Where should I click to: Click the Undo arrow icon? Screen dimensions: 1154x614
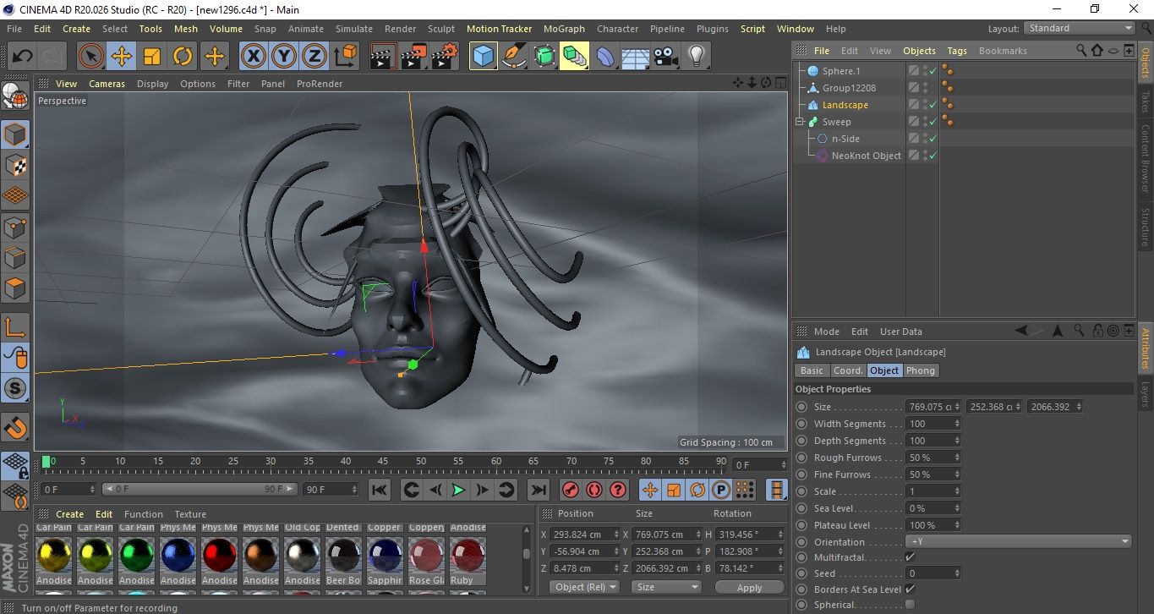coord(23,57)
